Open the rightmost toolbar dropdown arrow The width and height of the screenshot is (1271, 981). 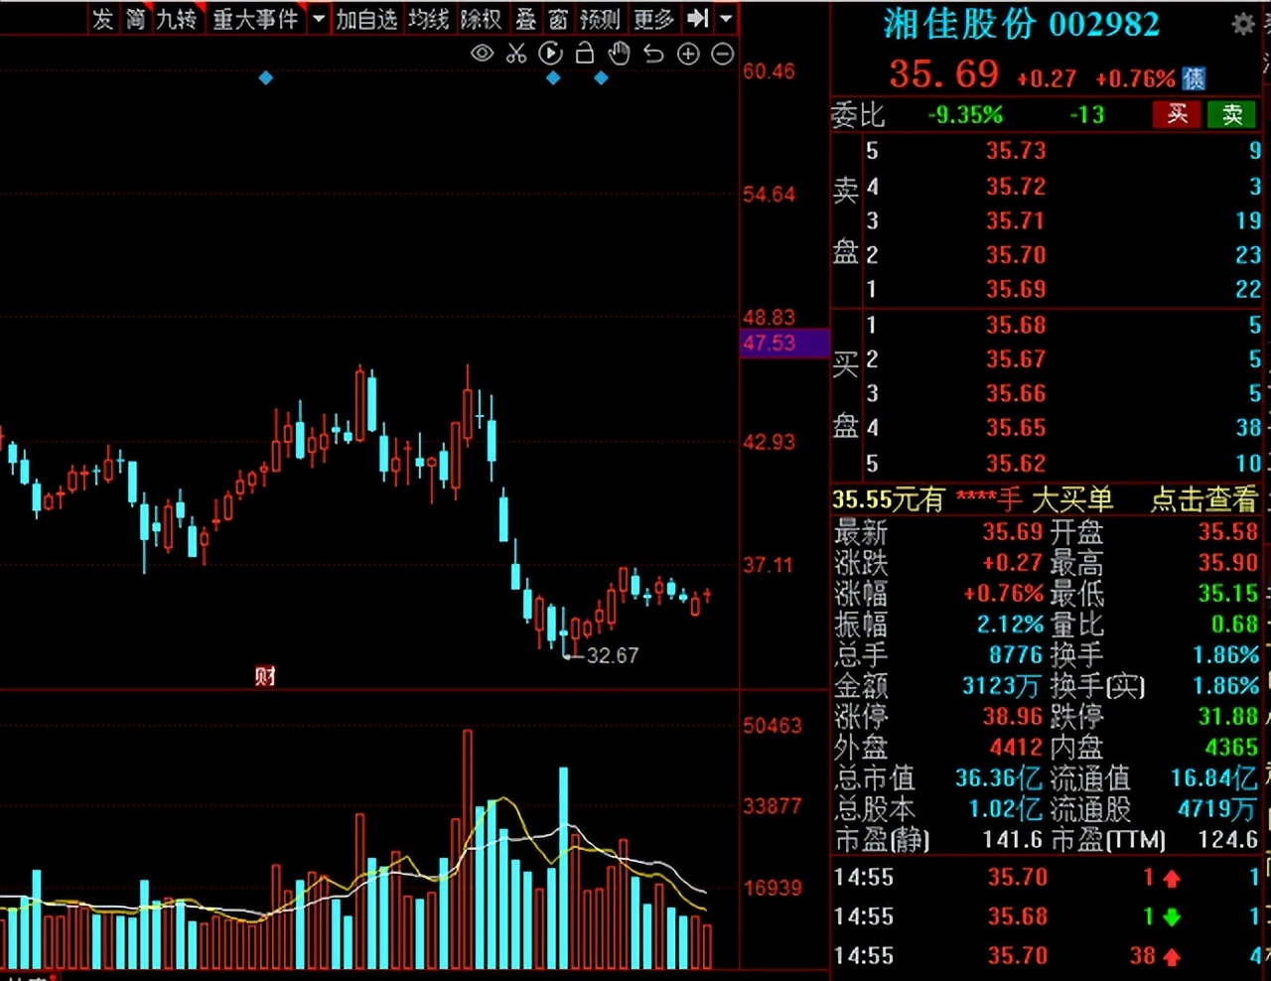[x=726, y=19]
